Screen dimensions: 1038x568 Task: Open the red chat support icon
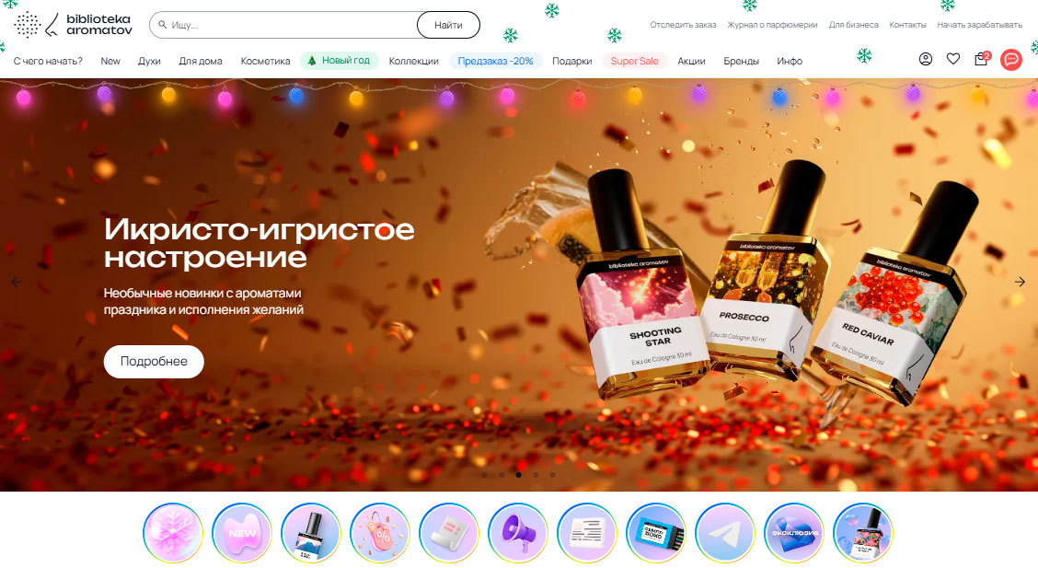tap(1011, 60)
